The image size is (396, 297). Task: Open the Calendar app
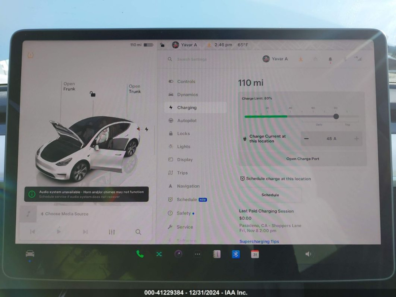coord(255,254)
